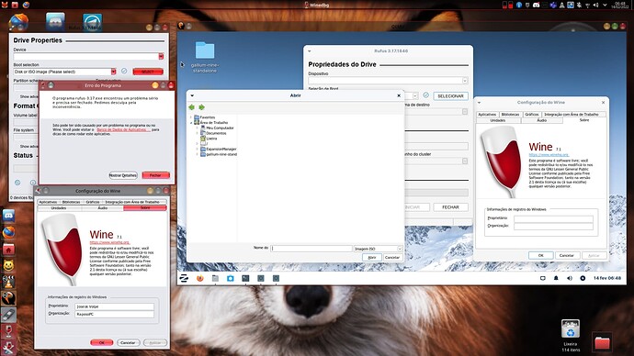Click Mostrar Detalhes in the error dialog

coord(123,175)
